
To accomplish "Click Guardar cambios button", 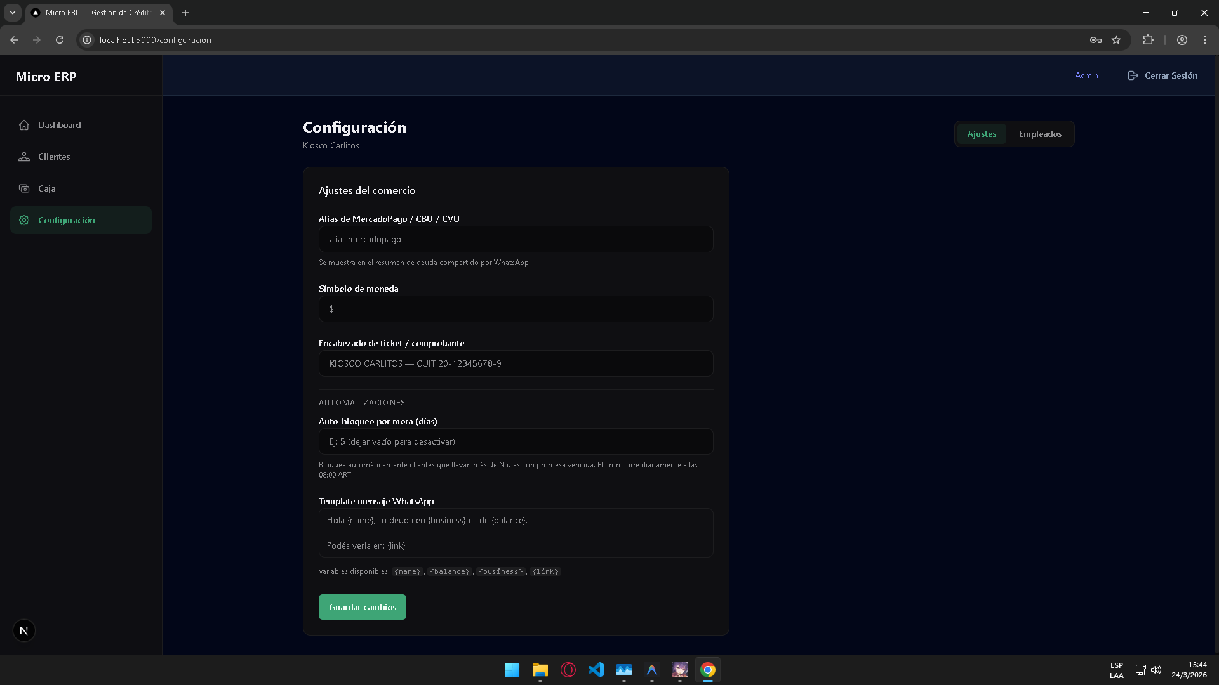I will point(362,607).
